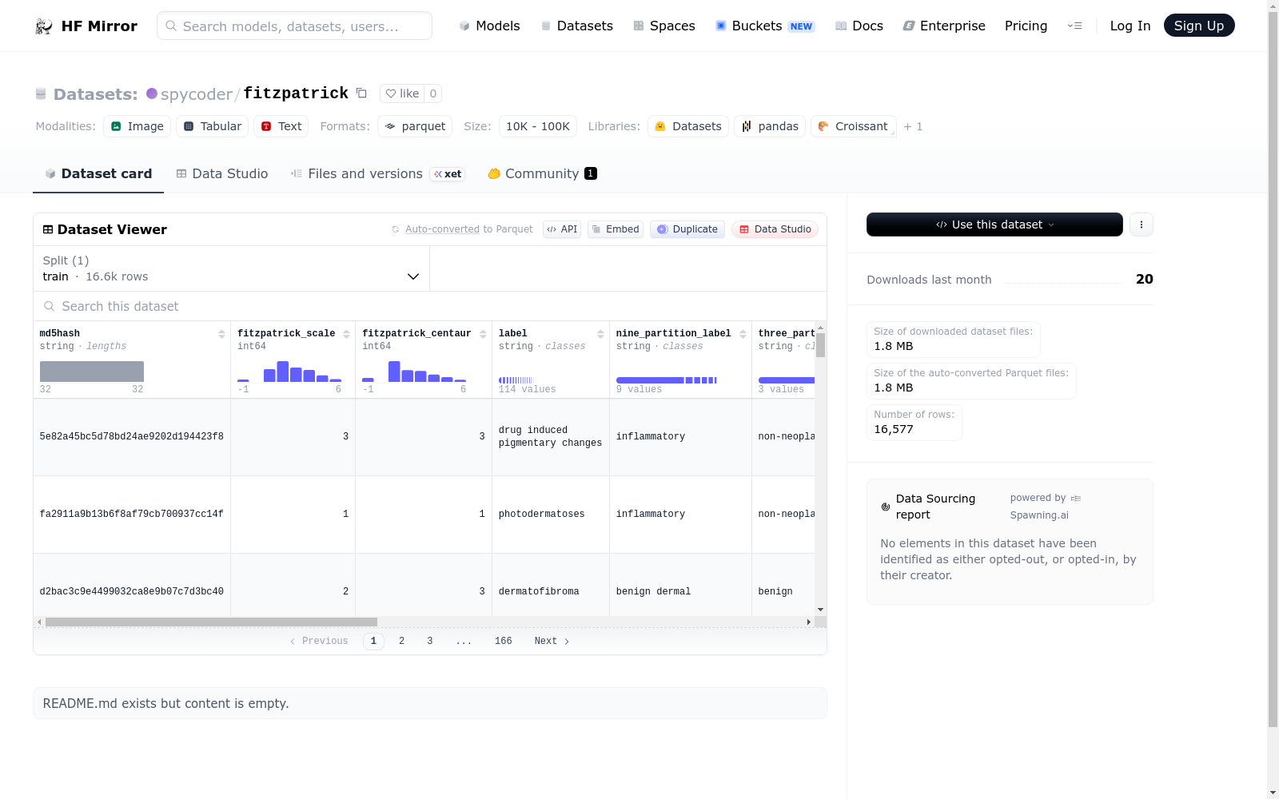Click hash "fa2911a9b13b6f8af79cb700937cc14f" cell

[132, 514]
